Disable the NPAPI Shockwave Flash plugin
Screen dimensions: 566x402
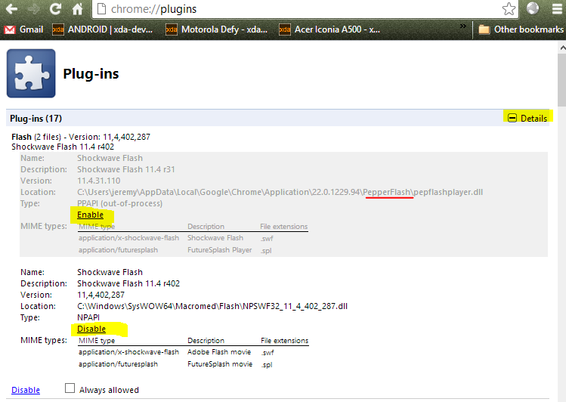[91, 329]
